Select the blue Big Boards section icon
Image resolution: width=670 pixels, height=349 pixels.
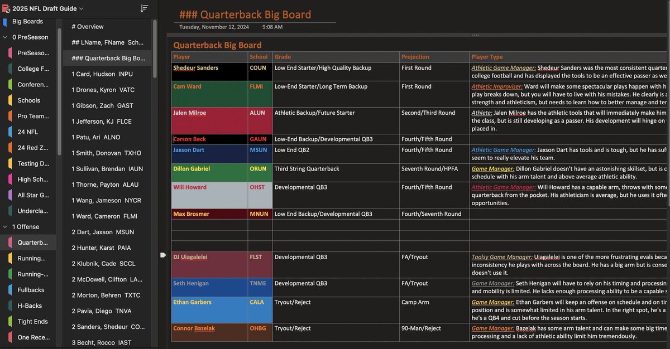(x=4, y=21)
